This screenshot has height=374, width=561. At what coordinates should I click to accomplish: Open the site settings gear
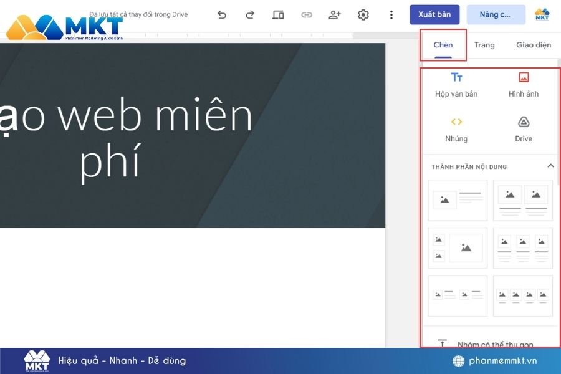pyautogui.click(x=363, y=15)
